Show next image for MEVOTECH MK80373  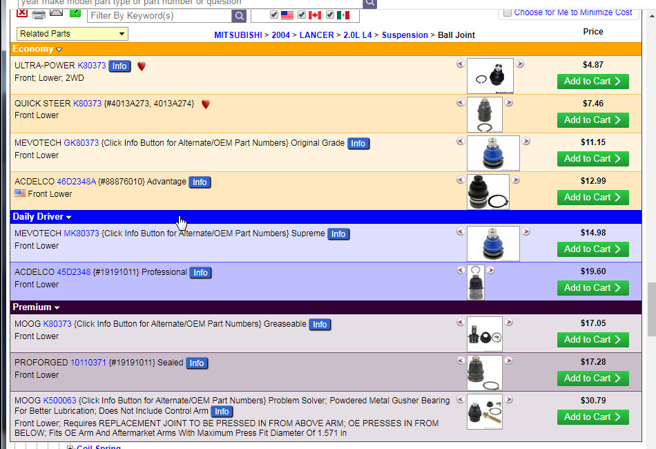point(526,231)
